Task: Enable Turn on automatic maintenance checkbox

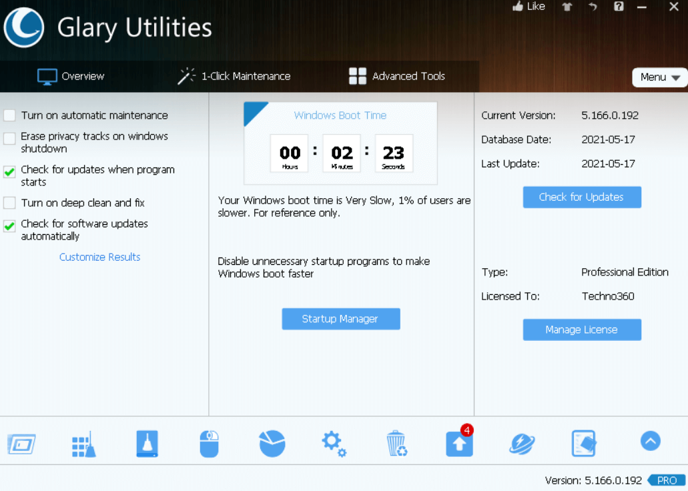Action: tap(9, 115)
